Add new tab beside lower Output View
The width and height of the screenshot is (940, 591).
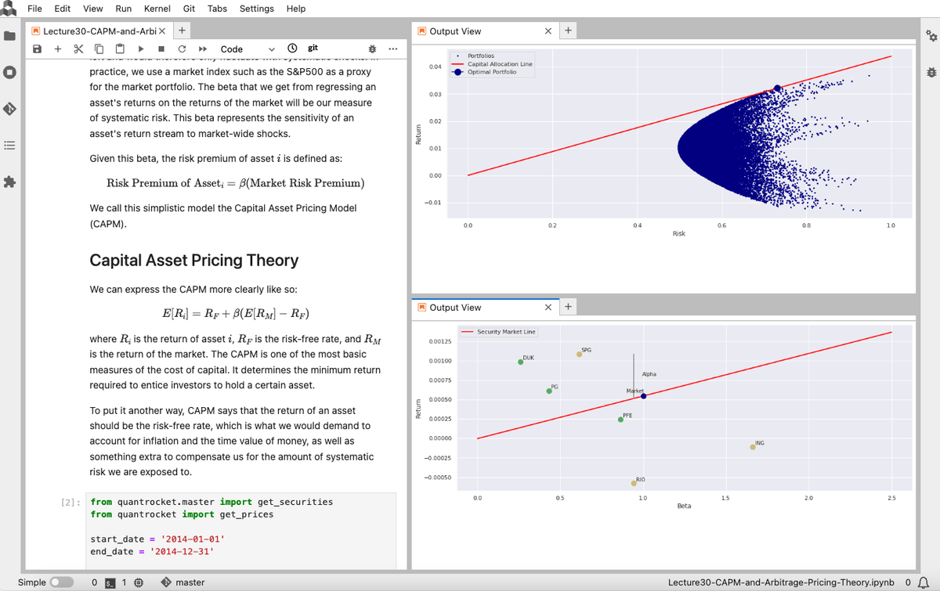point(568,308)
